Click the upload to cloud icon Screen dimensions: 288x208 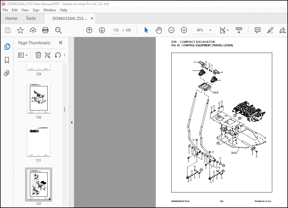pyautogui.click(x=33, y=30)
